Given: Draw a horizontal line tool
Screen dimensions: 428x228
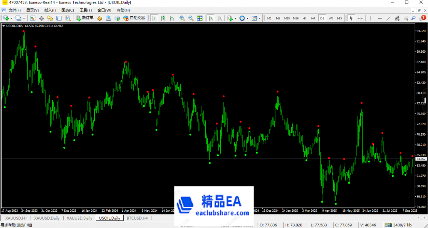Looking at the screenshot, I should [379, 18].
